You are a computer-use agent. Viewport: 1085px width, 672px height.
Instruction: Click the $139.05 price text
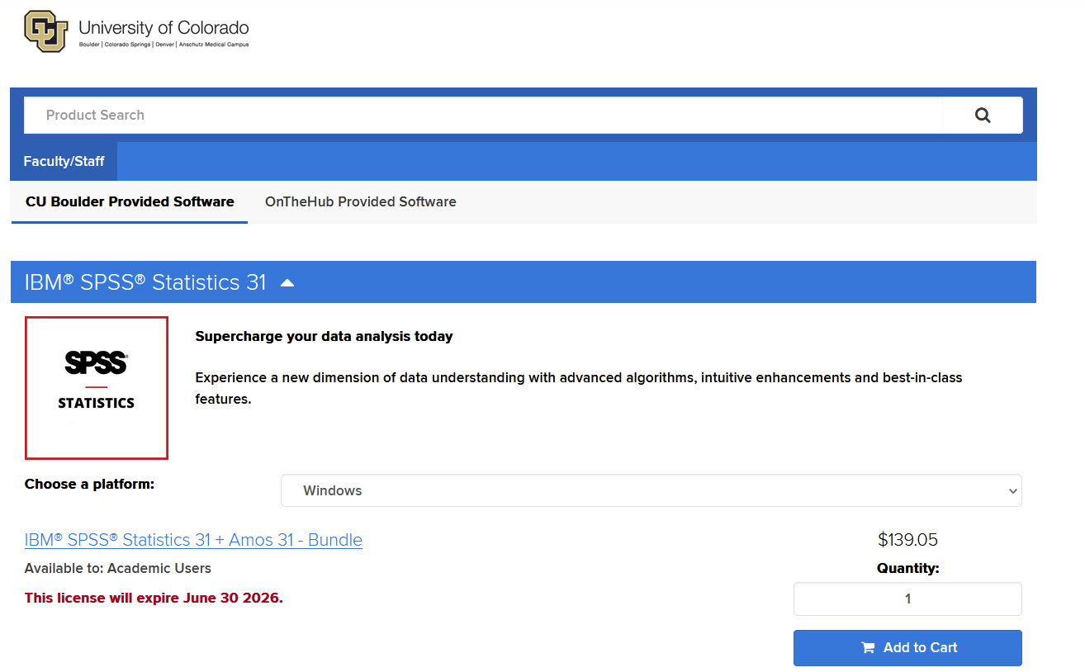[907, 540]
